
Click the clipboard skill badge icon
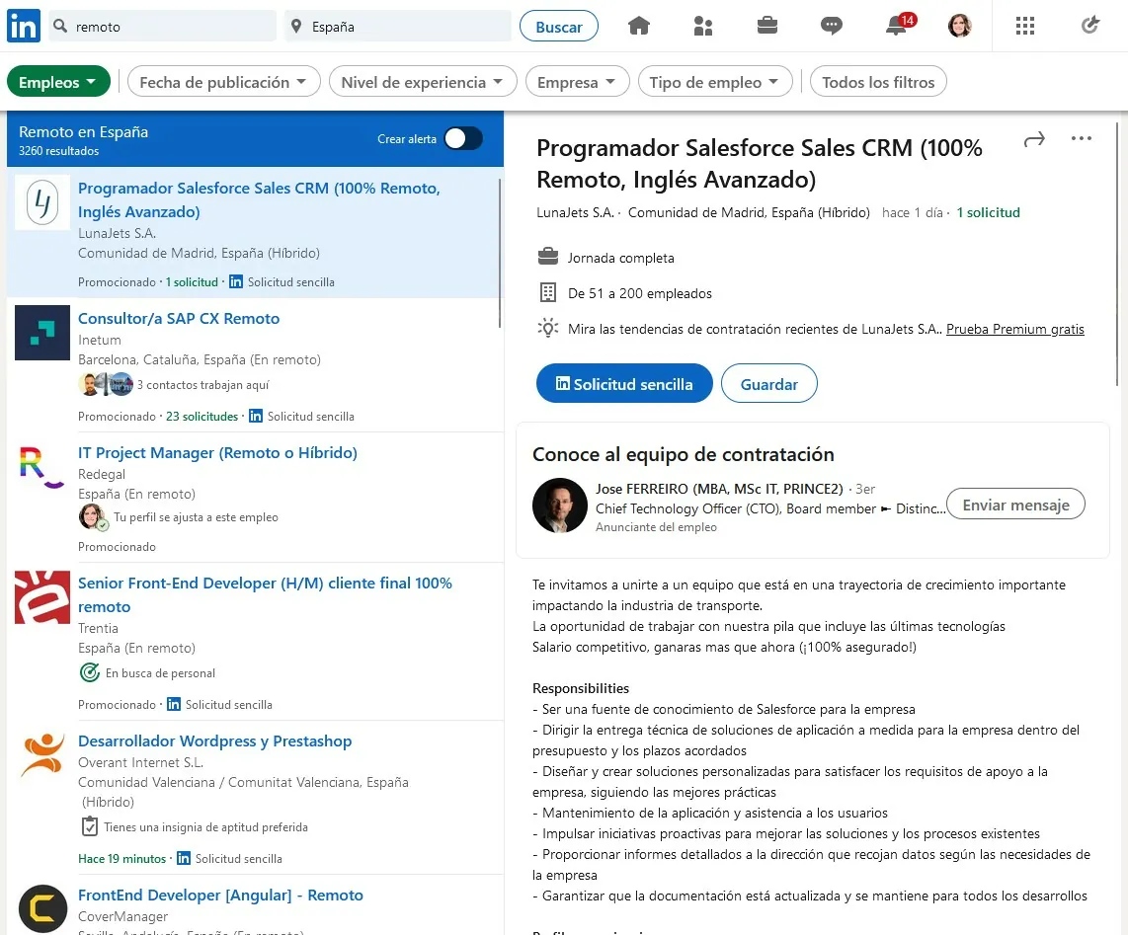pos(89,826)
